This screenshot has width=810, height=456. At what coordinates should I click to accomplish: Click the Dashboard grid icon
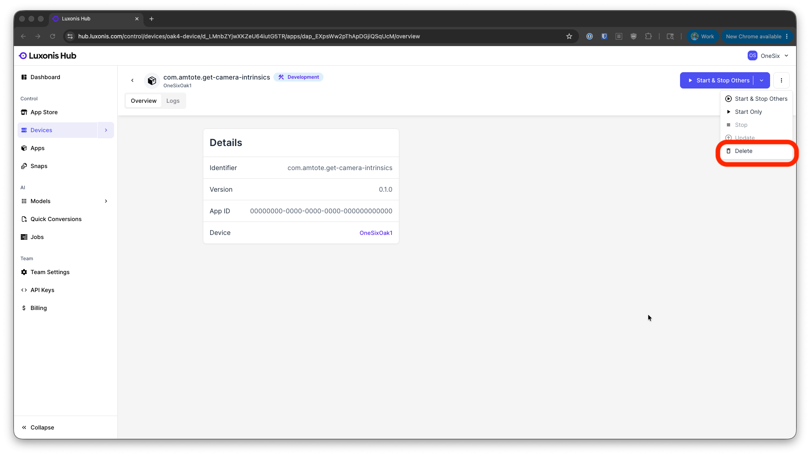point(24,77)
